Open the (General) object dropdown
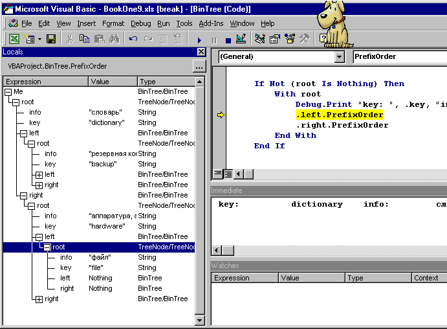Screen dimensions: 447x329 (x=339, y=56)
